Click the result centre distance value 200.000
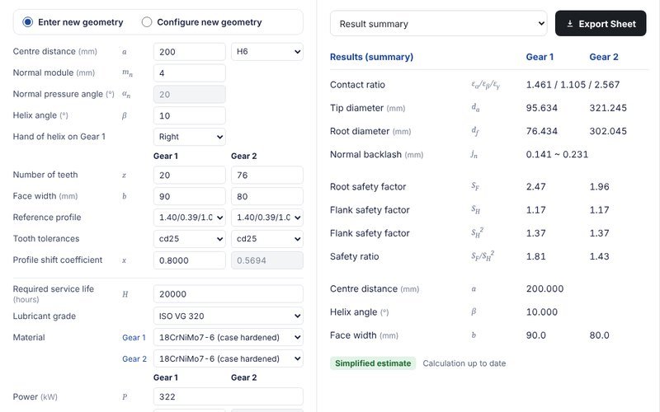The image size is (660, 412). coord(544,288)
